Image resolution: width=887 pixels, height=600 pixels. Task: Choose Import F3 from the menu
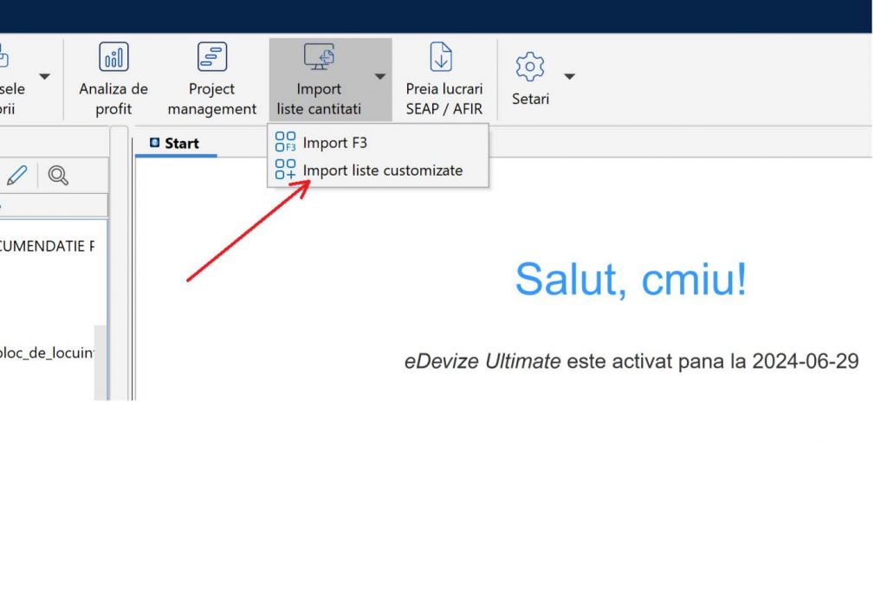378,143
